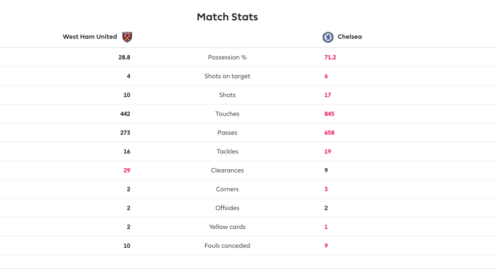The width and height of the screenshot is (497, 269).
Task: Select the Clearances row label
Action: pyautogui.click(x=227, y=170)
